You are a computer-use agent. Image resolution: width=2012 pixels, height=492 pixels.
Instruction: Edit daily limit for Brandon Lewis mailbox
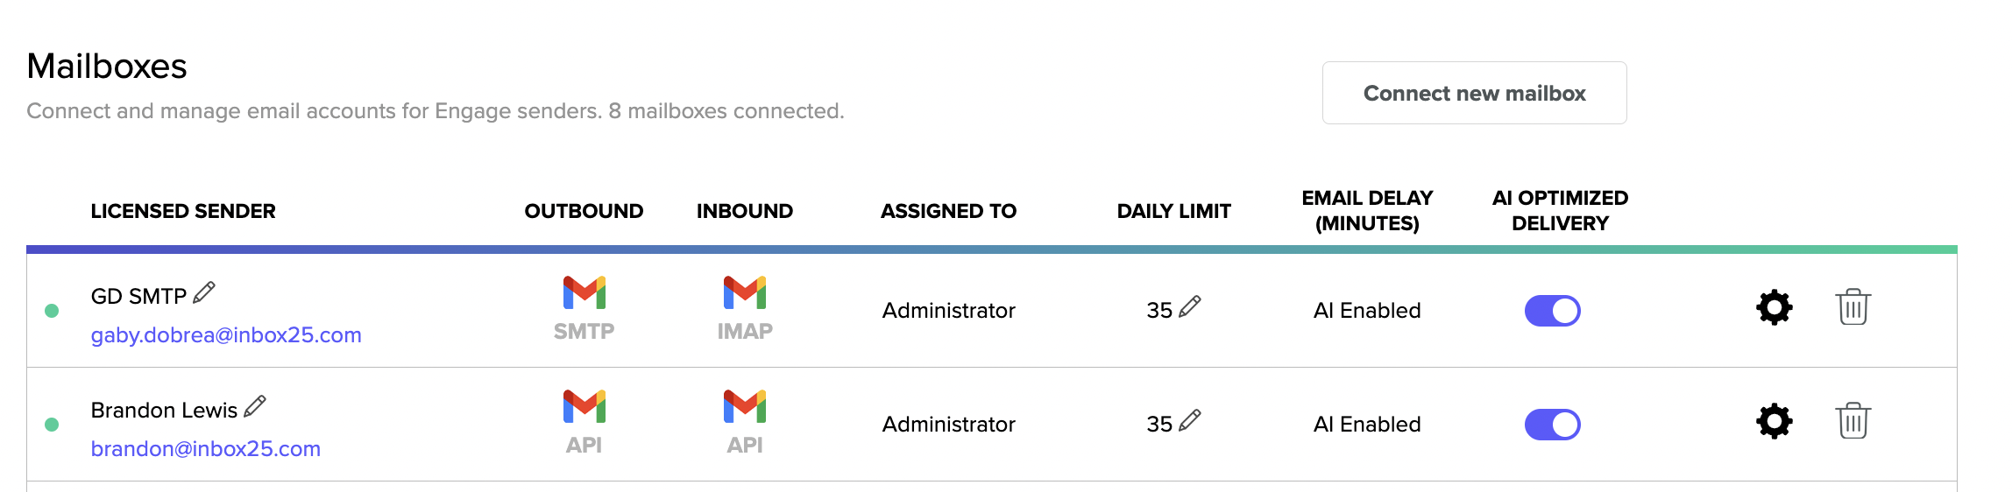point(1190,421)
